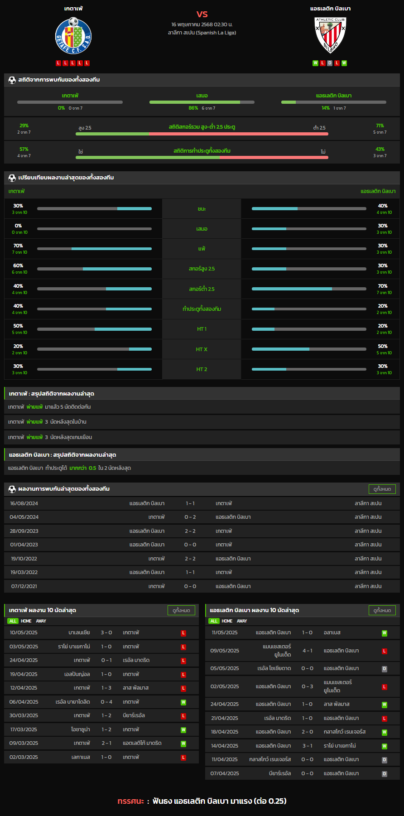The height and width of the screenshot is (816, 404).
Task: Click L badge on Getafe's 19/04/2025 row
Action: click(183, 675)
